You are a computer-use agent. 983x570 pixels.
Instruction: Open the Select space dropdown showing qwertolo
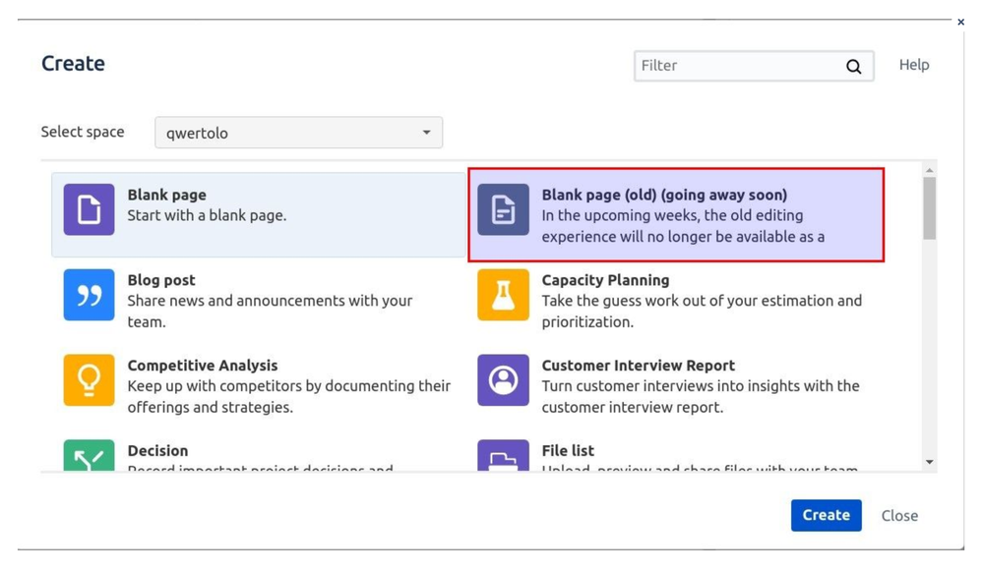[298, 132]
